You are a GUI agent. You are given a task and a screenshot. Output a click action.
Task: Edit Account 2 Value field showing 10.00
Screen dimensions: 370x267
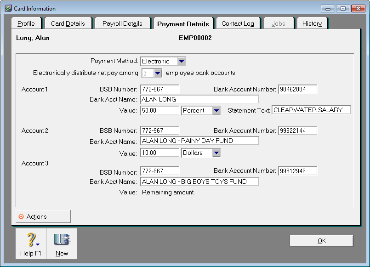tap(159, 153)
